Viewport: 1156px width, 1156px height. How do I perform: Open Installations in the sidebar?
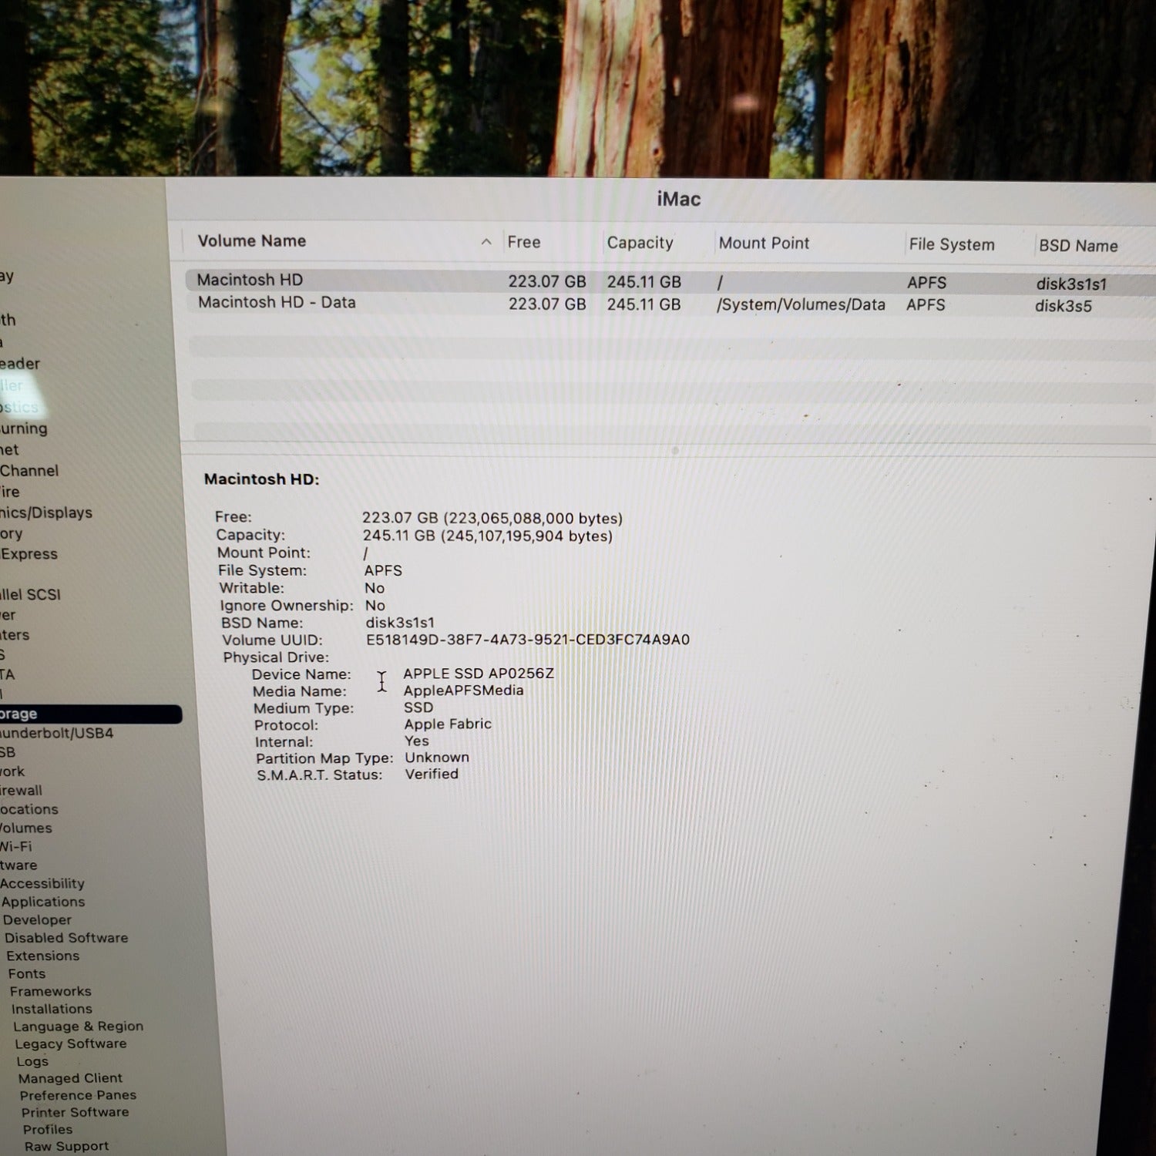[52, 1009]
